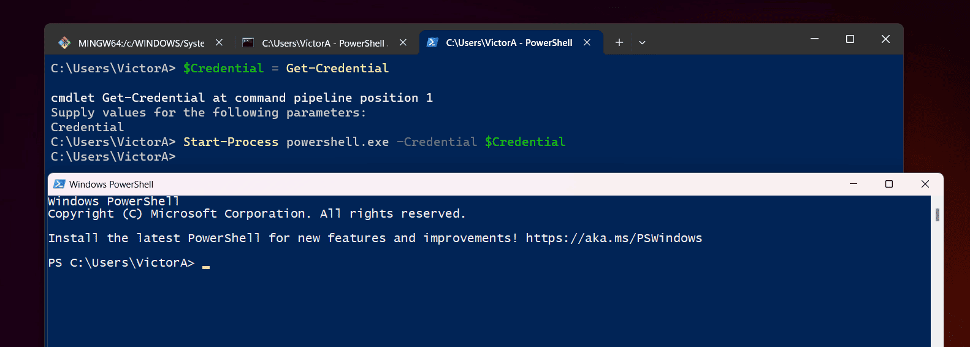Close the Windows PowerShell window
Screen dimensions: 970x347
coord(925,184)
